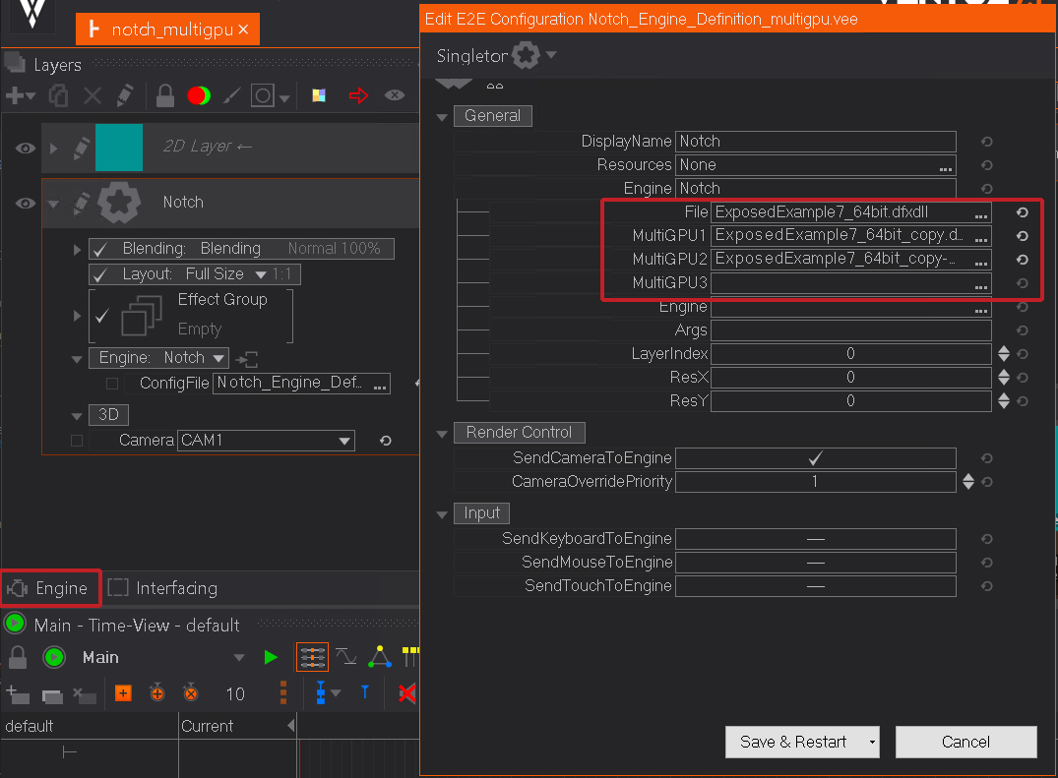The image size is (1058, 778).
Task: Toggle the SendCameraToEngine checkbox
Action: coord(815,458)
